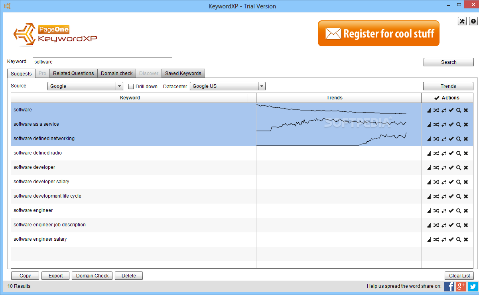Click the Export button
This screenshot has height=295, width=479.
(56, 276)
